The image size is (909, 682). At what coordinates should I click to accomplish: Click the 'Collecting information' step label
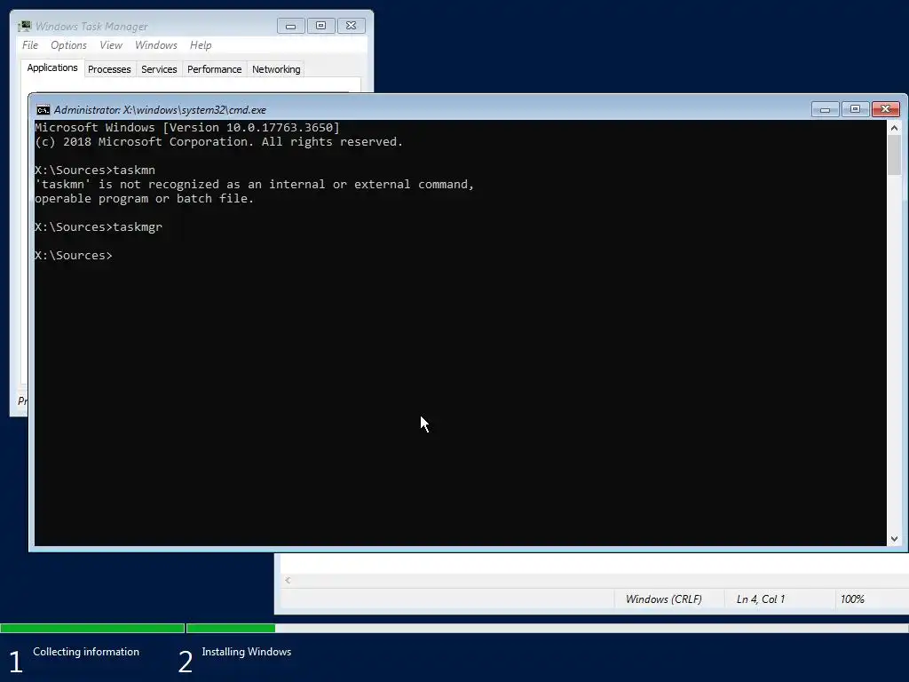tap(86, 652)
